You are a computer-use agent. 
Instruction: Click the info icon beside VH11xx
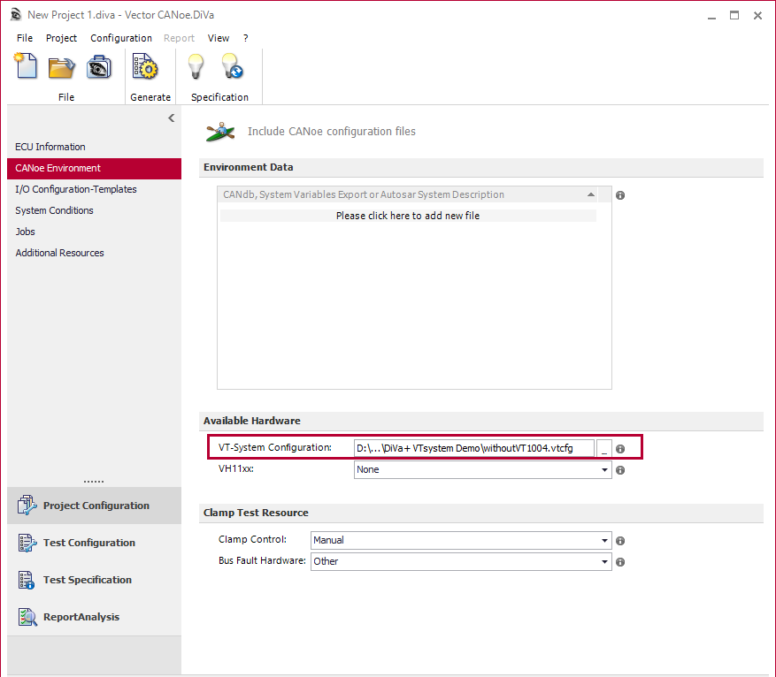[x=620, y=470]
